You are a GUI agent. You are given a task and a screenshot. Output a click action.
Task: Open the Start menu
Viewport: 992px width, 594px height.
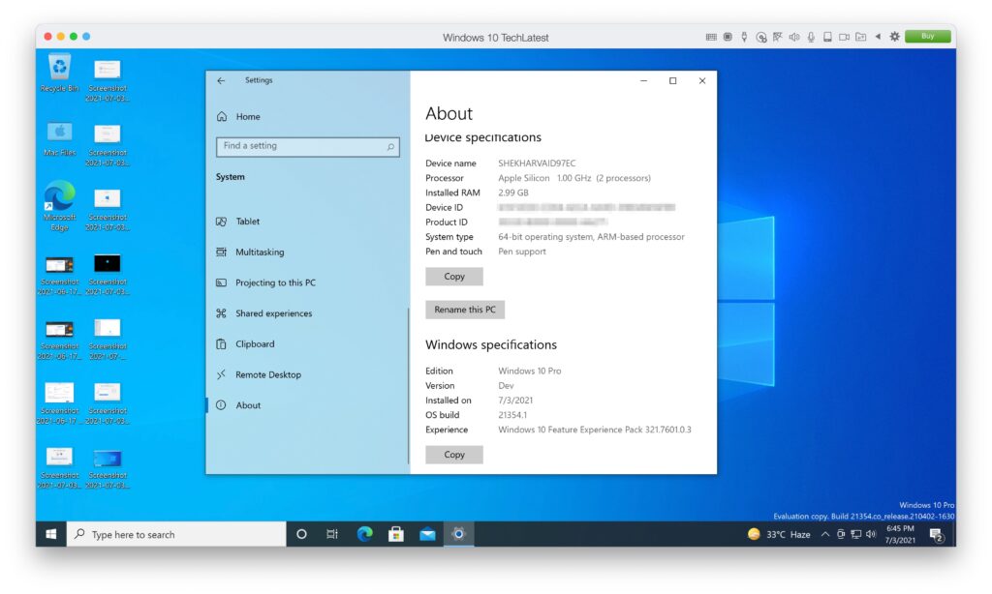[49, 533]
